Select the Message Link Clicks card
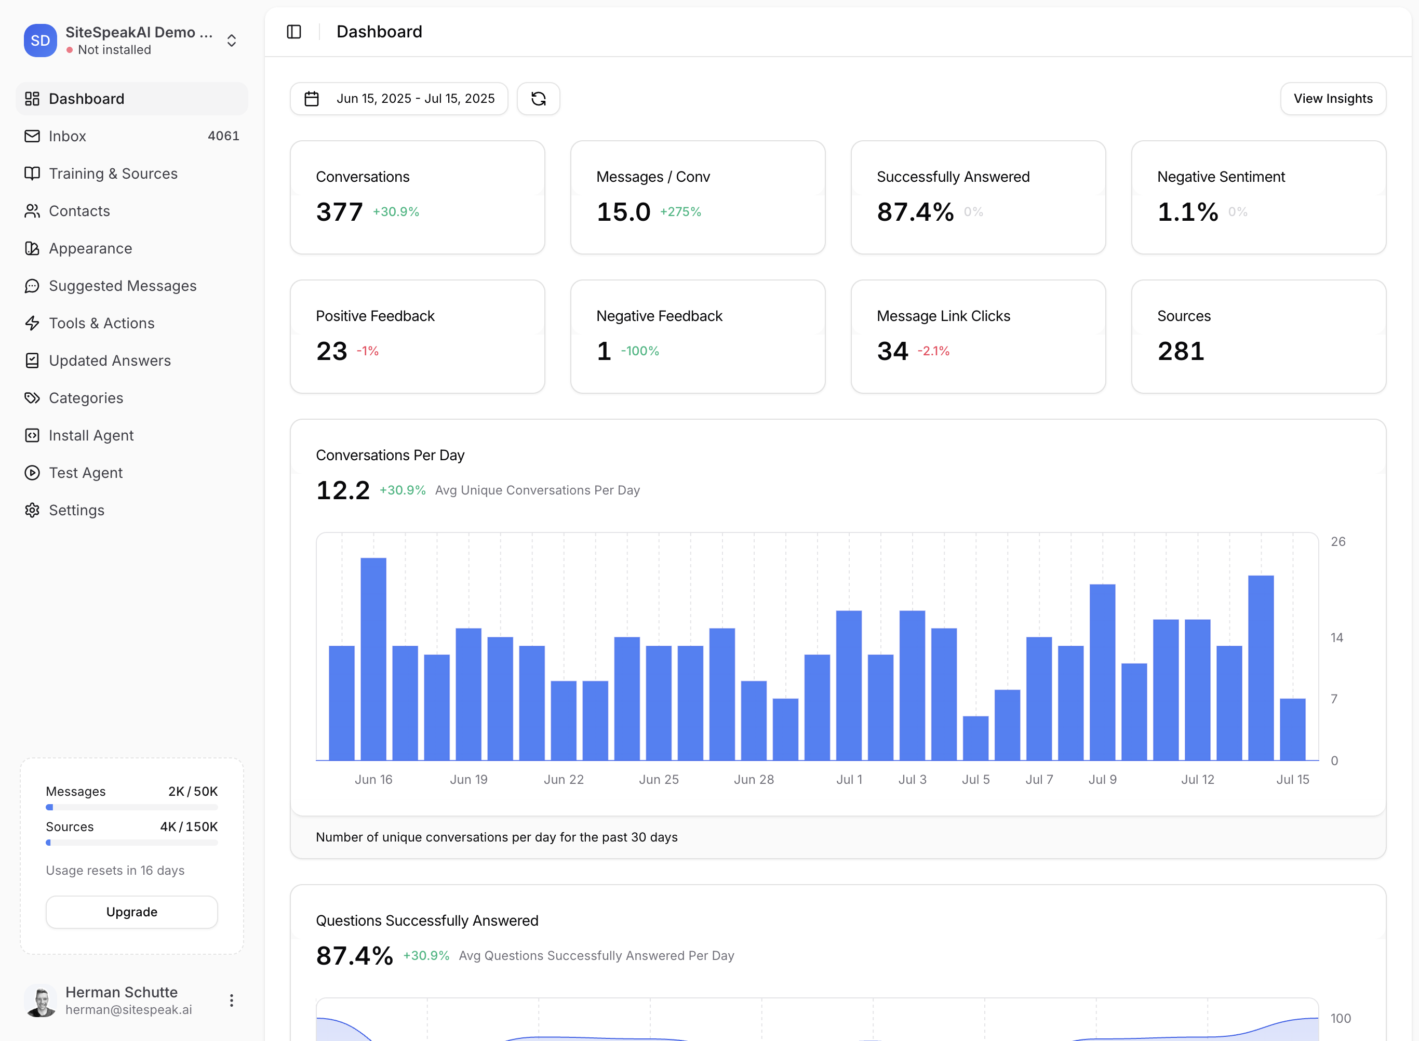This screenshot has width=1419, height=1041. (978, 337)
